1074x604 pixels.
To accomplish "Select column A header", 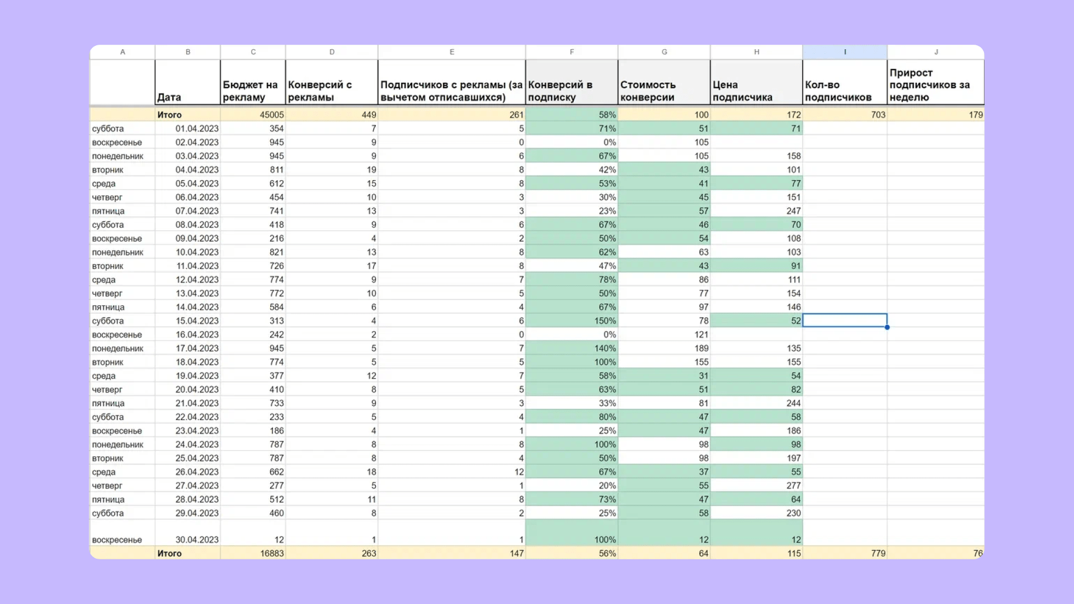I will [123, 52].
